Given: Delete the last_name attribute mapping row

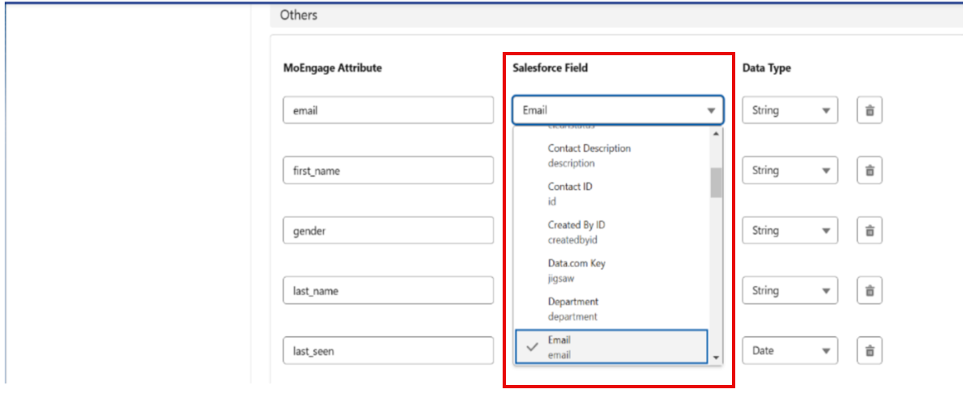Looking at the screenshot, I should [869, 291].
